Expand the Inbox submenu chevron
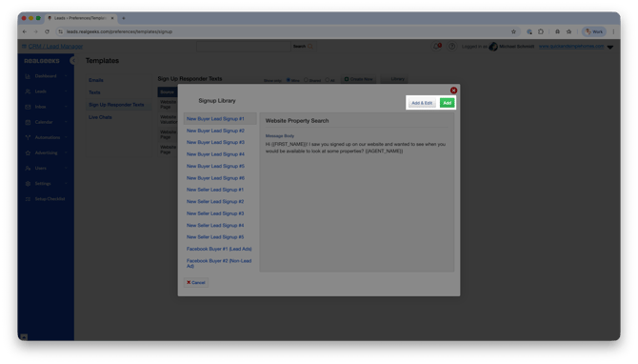638x364 pixels. coord(66,107)
